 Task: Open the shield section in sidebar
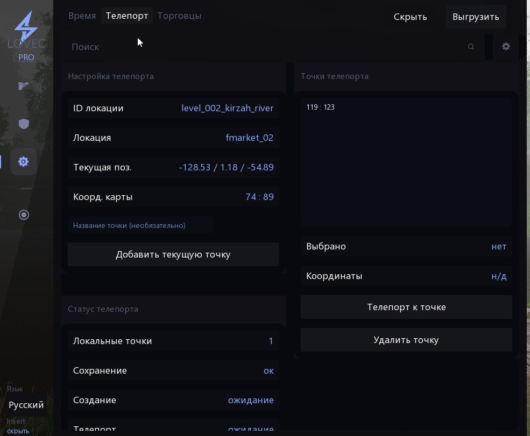coord(24,124)
